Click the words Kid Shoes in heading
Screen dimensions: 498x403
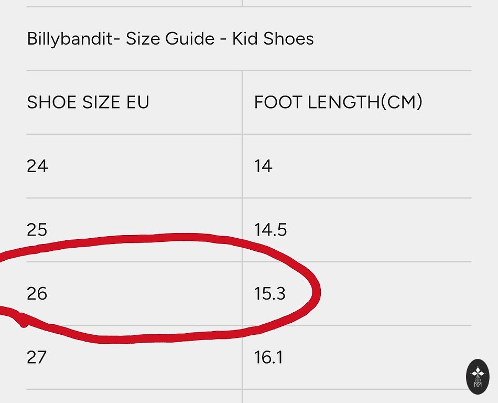(x=273, y=38)
